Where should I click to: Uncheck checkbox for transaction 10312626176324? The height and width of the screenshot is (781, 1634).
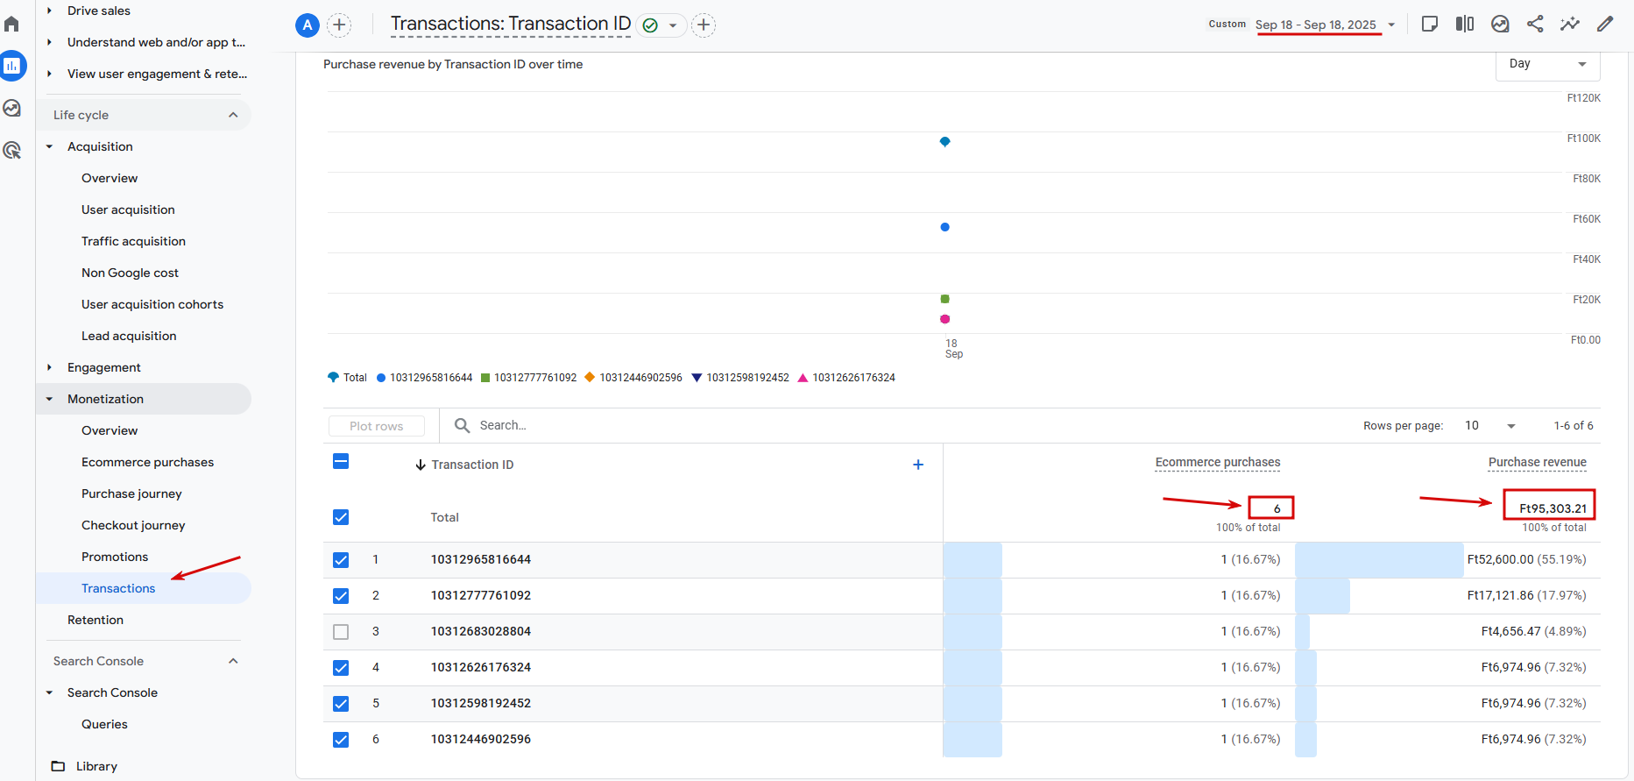click(x=341, y=668)
